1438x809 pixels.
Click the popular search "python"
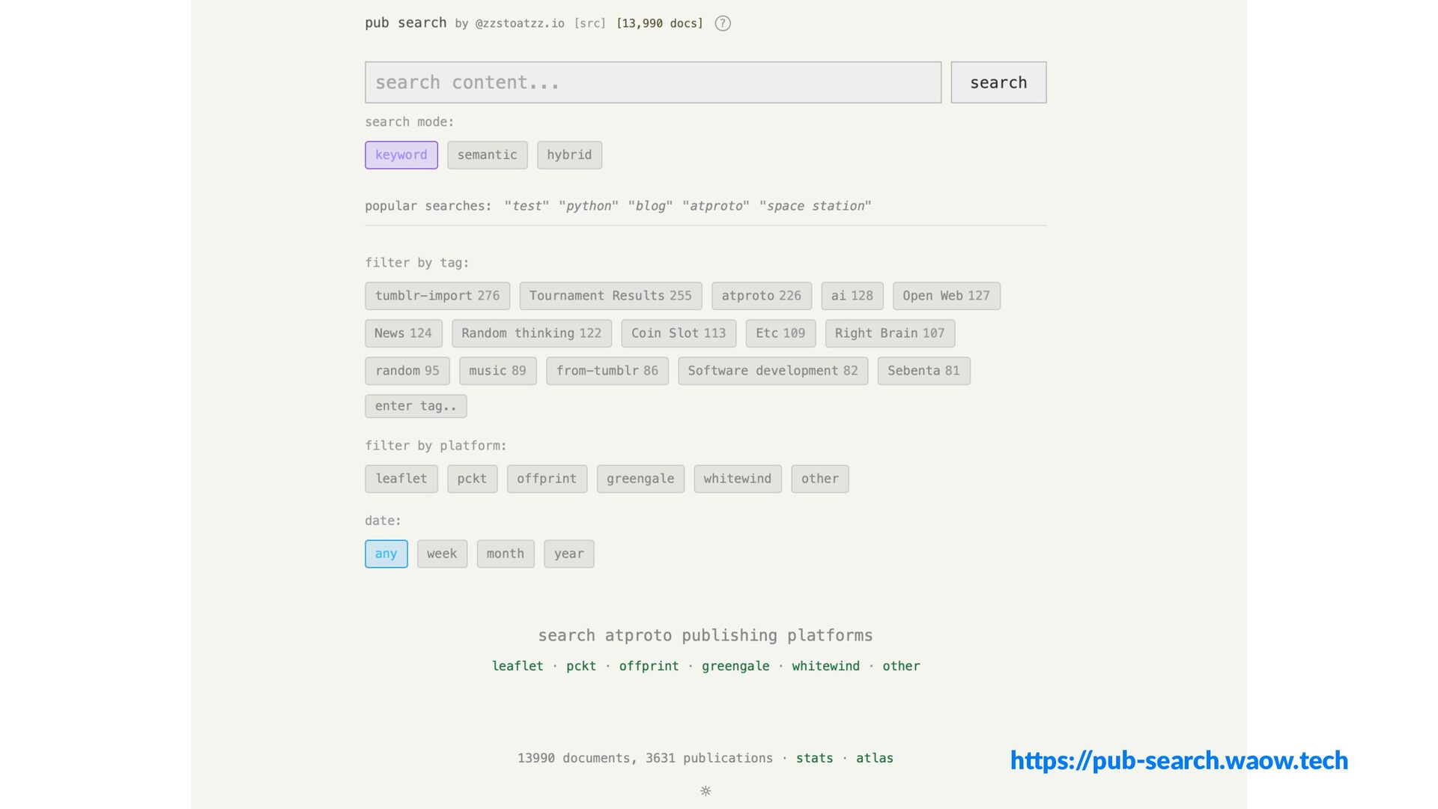(x=588, y=206)
